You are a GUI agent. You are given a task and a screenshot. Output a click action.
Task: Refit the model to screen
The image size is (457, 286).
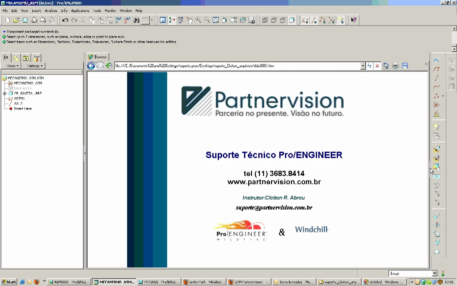click(216, 20)
